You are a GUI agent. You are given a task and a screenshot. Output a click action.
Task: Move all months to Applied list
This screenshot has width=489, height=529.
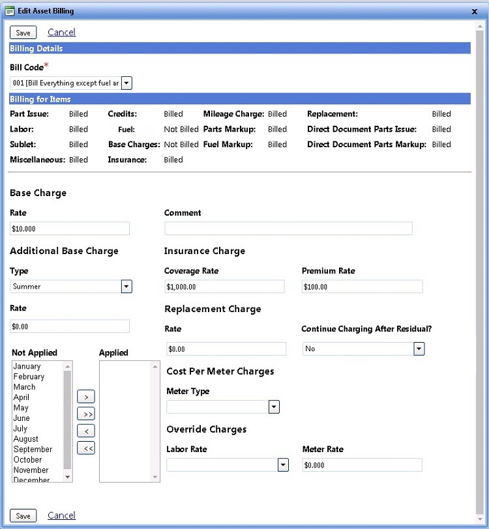point(86,414)
